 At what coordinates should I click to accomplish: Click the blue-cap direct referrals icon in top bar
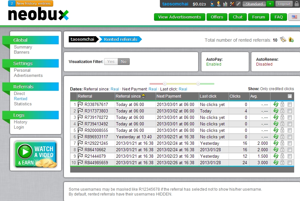212,4
